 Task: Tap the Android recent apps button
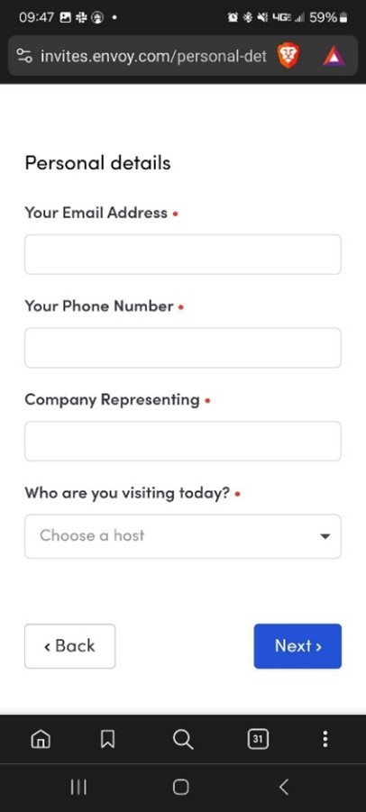78,788
